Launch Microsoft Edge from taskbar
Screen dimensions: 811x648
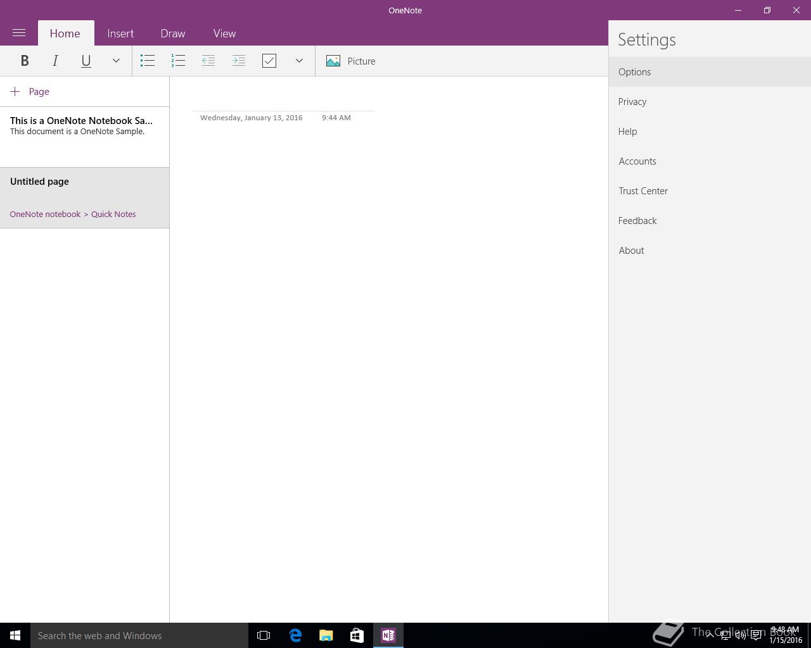(295, 635)
